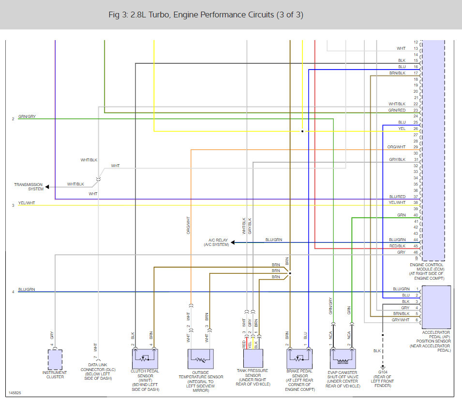Viewport: 462px width, 401px height.
Task: Click the CLUTCH PEDAL SENSOR caption
Action: coord(145,380)
